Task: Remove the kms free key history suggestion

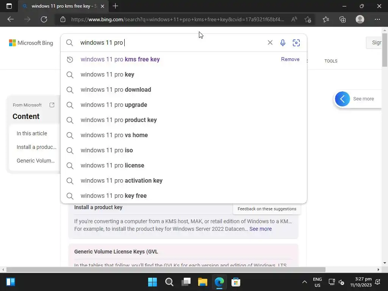Action: [x=290, y=59]
